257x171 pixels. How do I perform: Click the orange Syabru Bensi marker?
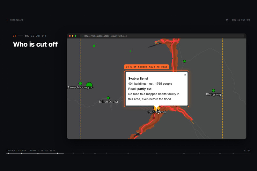(x=157, y=108)
